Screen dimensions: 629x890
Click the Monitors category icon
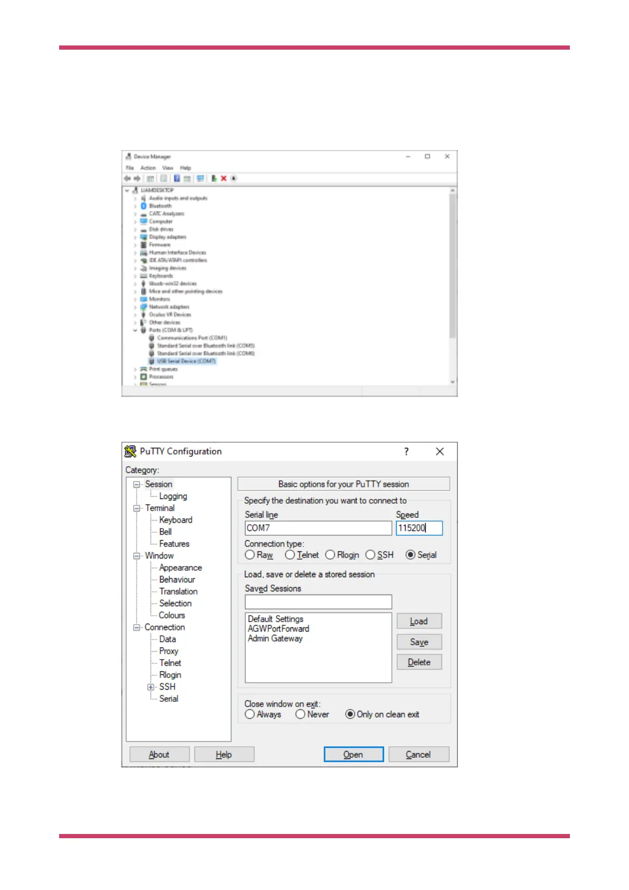[x=144, y=299]
